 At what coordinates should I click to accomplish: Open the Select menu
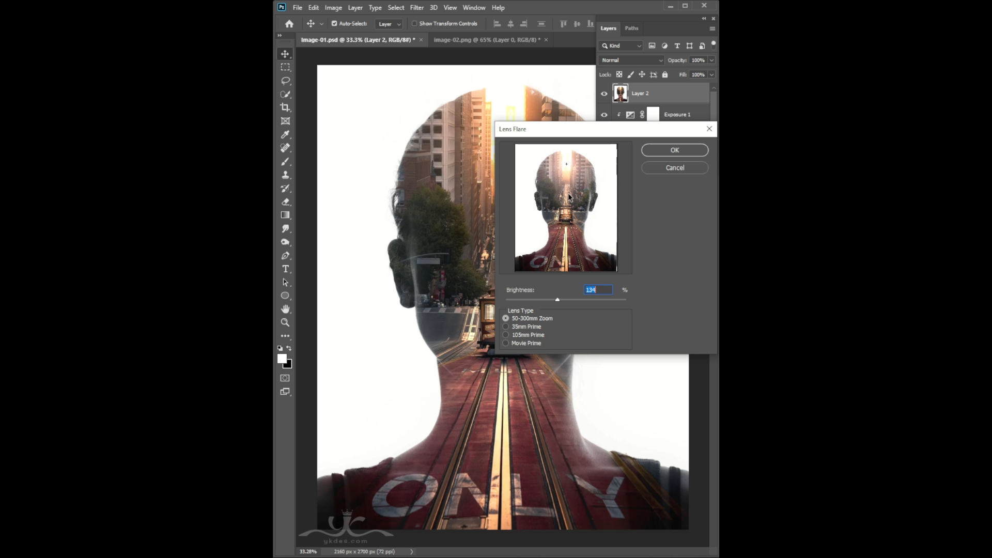tap(396, 8)
